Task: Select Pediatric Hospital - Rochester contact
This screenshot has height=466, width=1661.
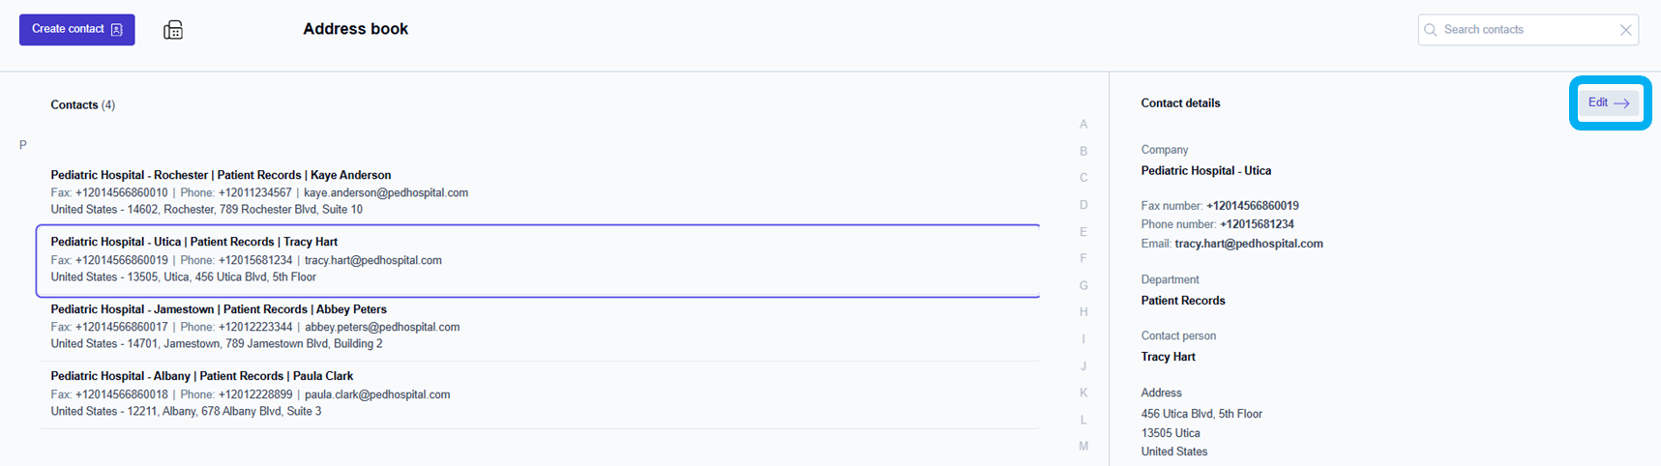Action: point(221,175)
